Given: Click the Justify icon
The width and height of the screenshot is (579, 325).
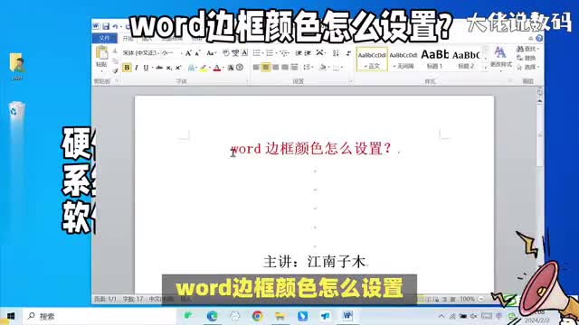Looking at the screenshot, I should pos(285,68).
